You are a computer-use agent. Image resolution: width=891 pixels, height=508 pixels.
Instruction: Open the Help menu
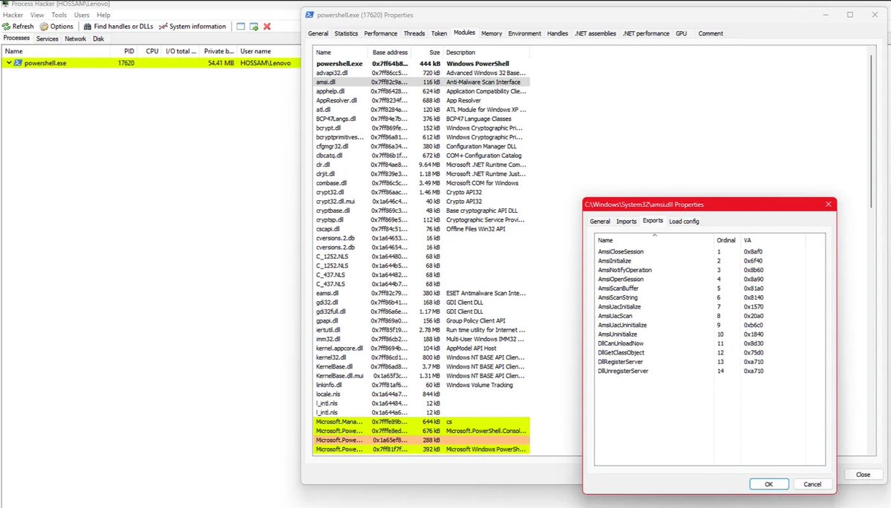coord(103,15)
